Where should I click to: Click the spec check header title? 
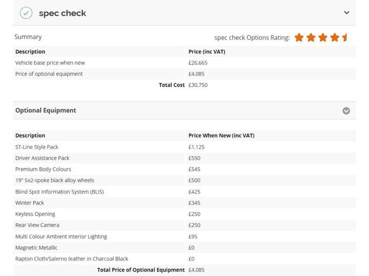click(63, 13)
